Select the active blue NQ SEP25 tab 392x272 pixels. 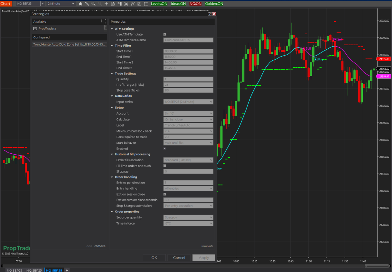[x=54, y=270]
